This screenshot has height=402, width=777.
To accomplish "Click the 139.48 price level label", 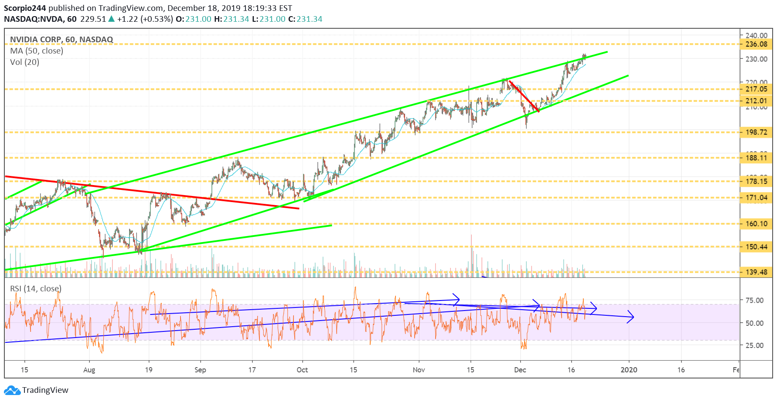I will (x=756, y=272).
